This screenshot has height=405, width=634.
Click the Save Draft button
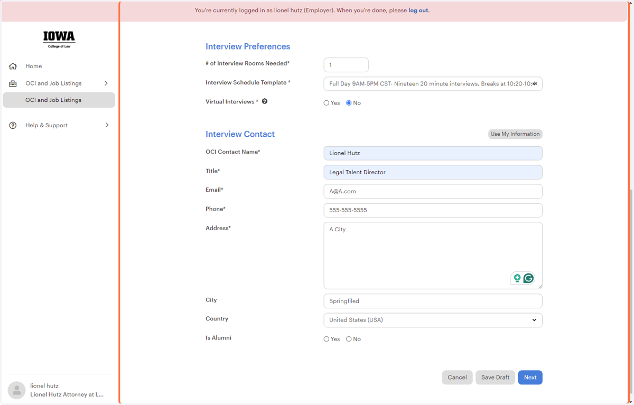[x=495, y=378]
